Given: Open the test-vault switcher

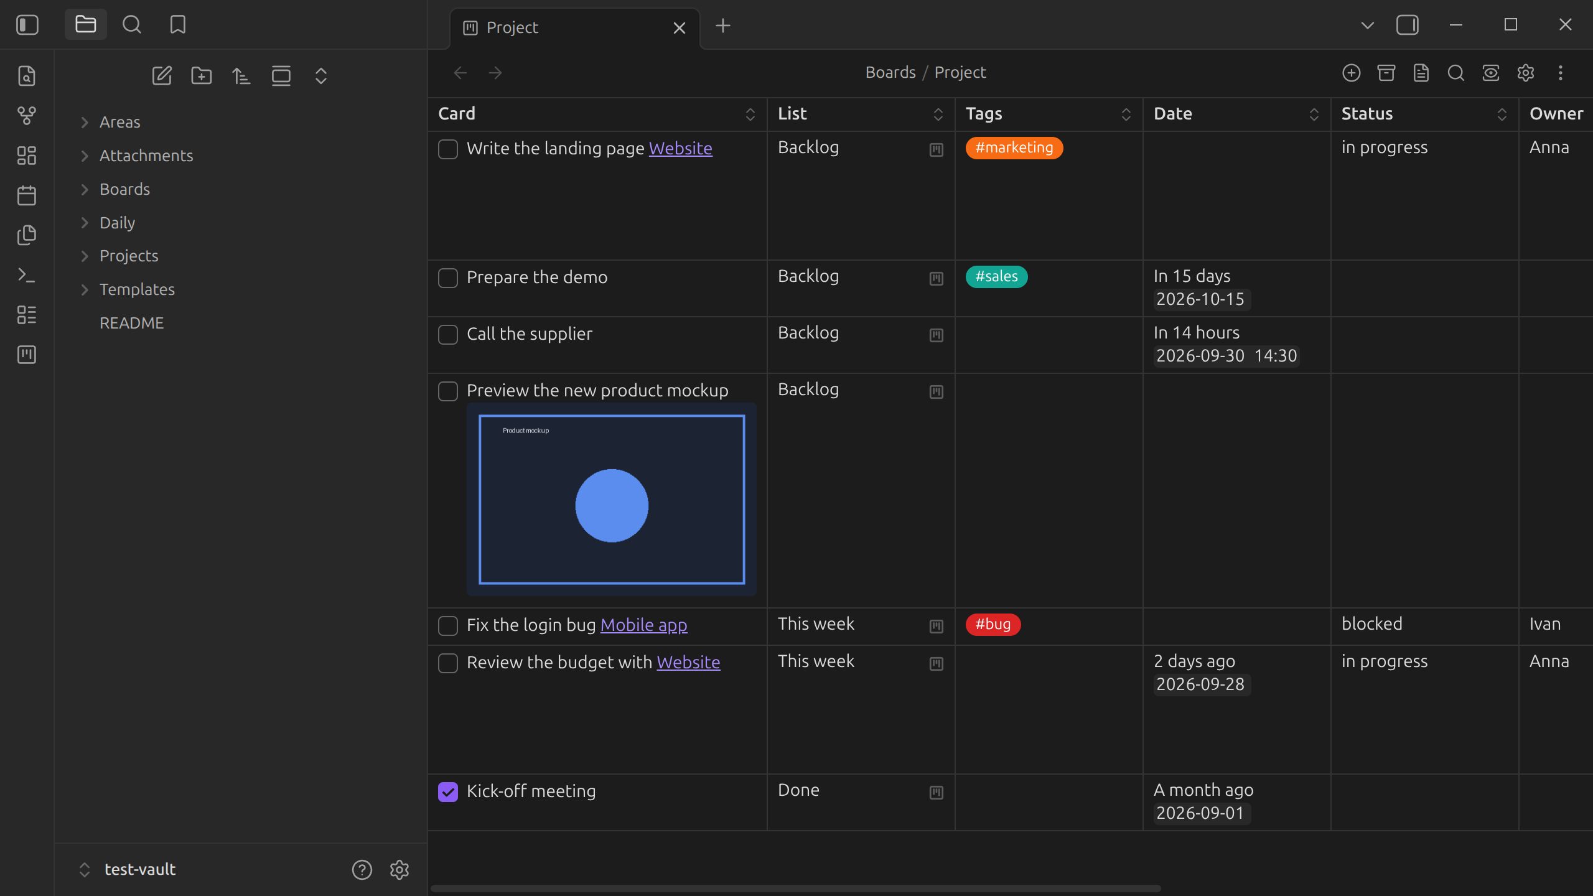Looking at the screenshot, I should click(x=128, y=869).
